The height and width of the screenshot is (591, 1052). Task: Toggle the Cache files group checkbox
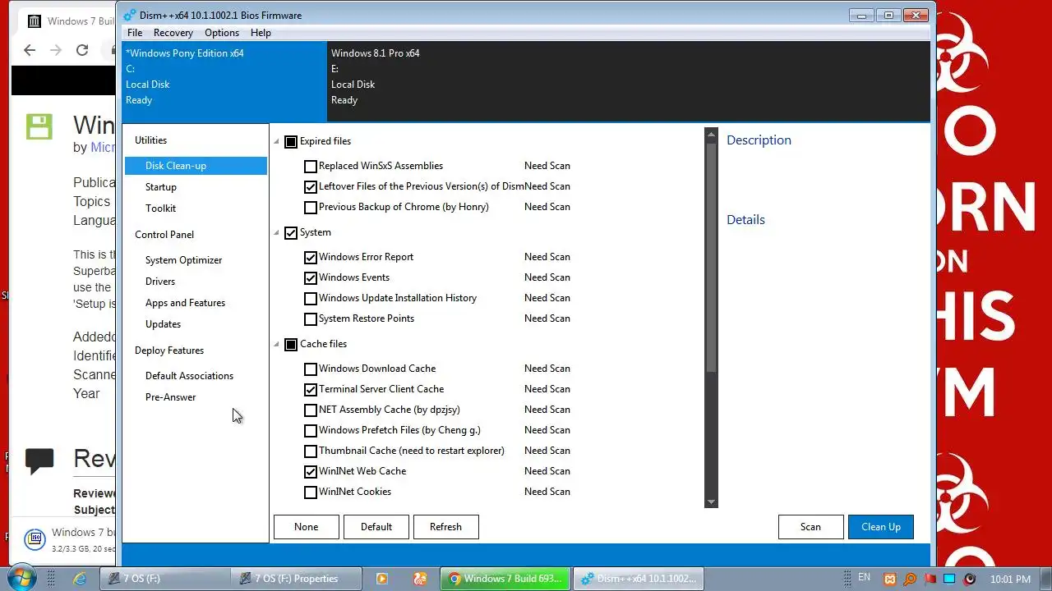click(291, 344)
